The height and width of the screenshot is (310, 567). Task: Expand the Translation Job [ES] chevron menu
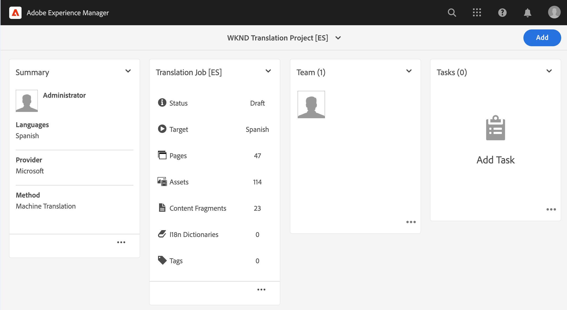[x=268, y=71]
